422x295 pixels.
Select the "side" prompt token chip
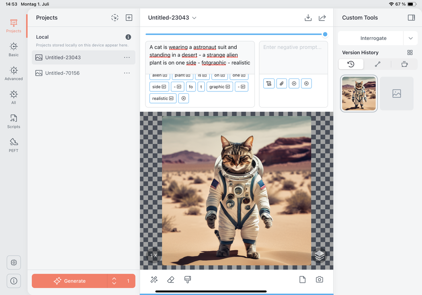(x=159, y=87)
